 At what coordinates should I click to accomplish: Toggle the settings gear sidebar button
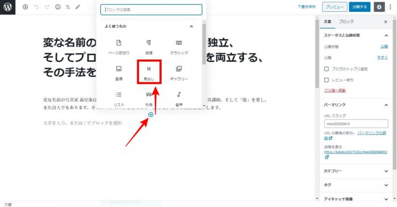pyautogui.click(x=379, y=7)
